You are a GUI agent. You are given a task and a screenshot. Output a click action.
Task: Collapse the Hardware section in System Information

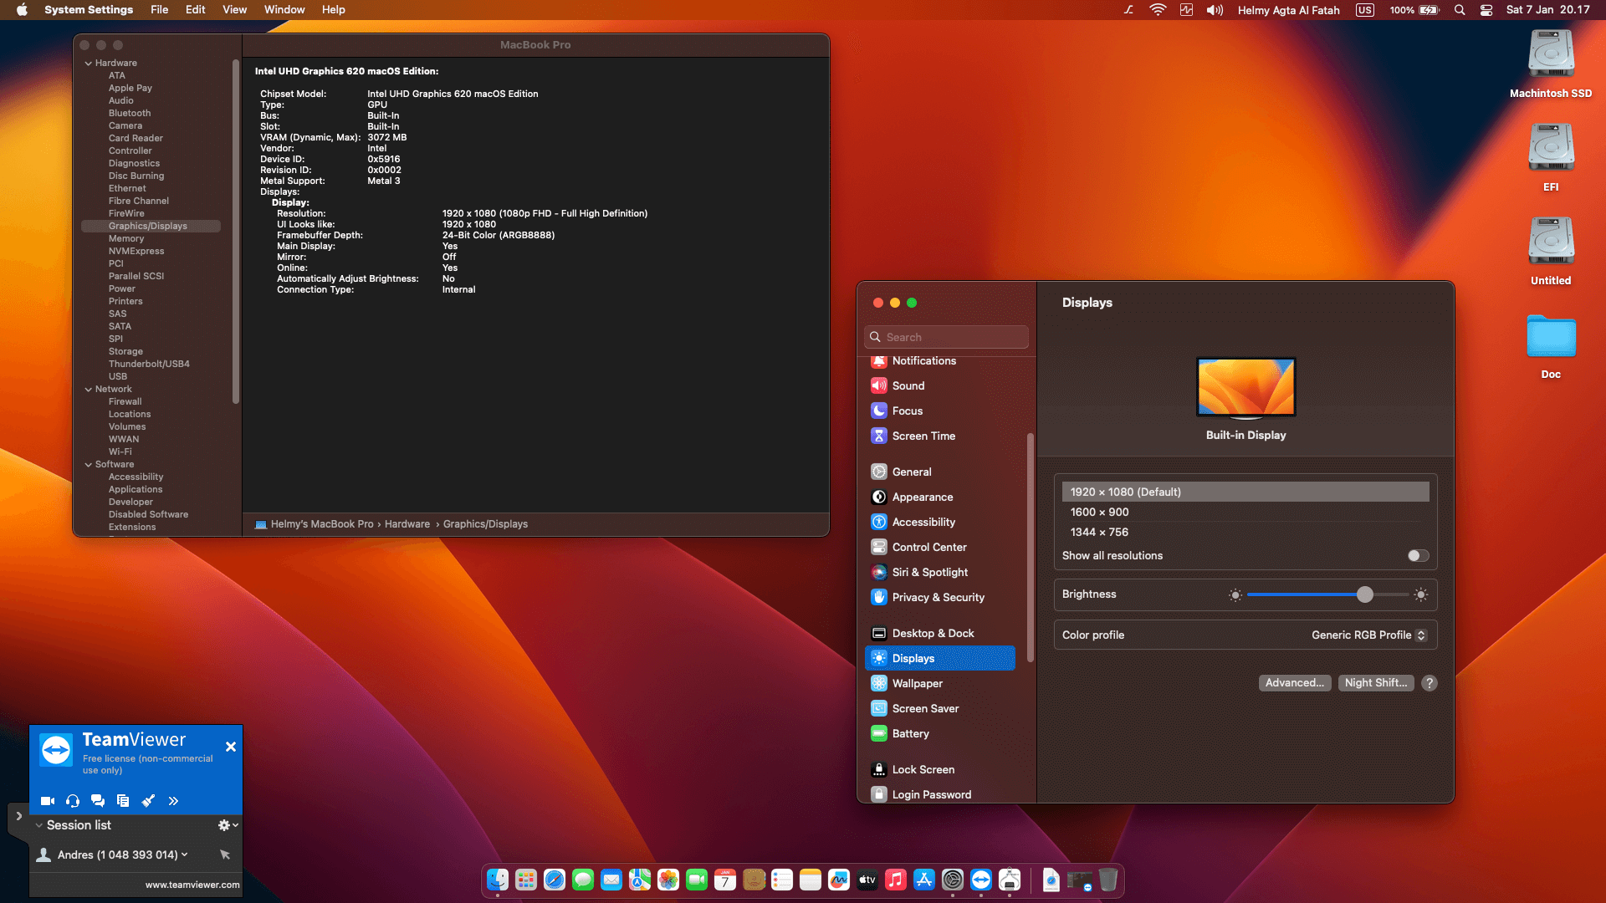[x=89, y=63]
